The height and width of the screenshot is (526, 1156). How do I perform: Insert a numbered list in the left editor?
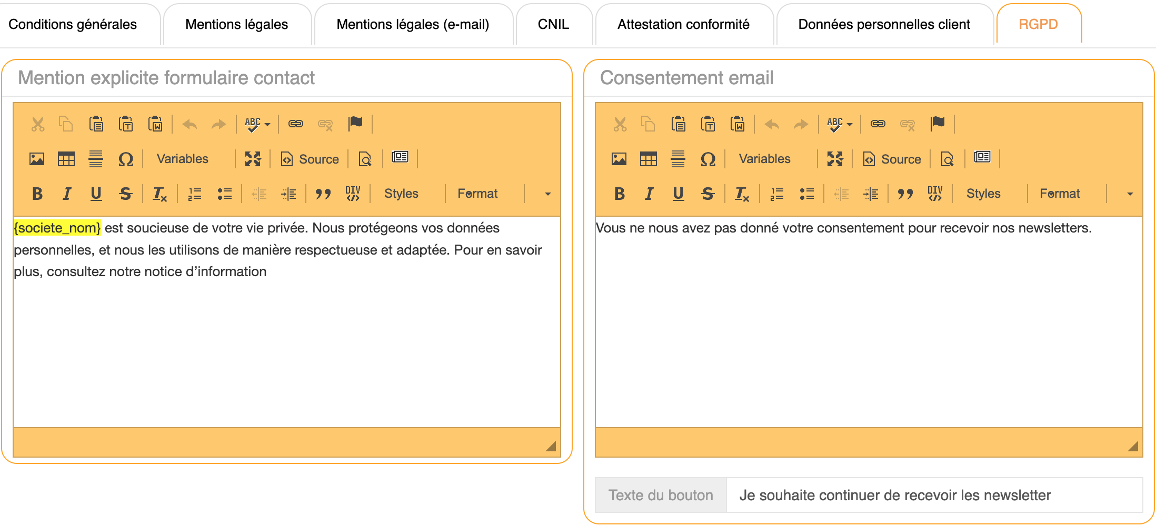tap(195, 194)
